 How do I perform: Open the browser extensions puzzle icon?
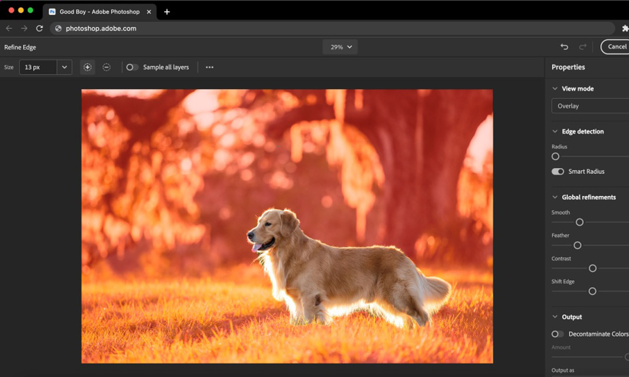(x=624, y=29)
